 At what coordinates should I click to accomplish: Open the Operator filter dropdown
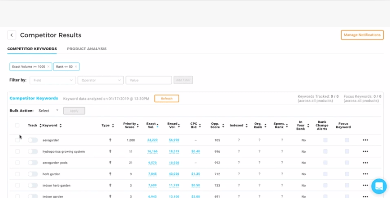tap(100, 80)
